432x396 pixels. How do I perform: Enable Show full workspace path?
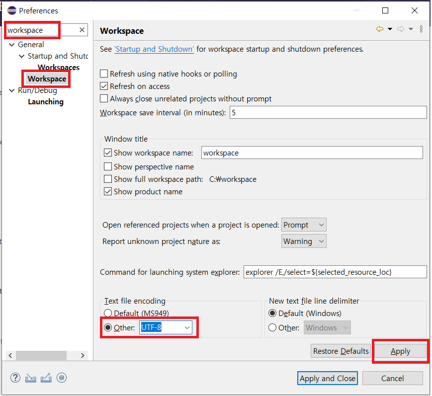tap(108, 179)
